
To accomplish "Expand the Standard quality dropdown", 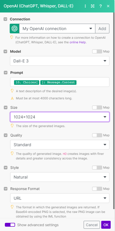I will tap(60, 145).
